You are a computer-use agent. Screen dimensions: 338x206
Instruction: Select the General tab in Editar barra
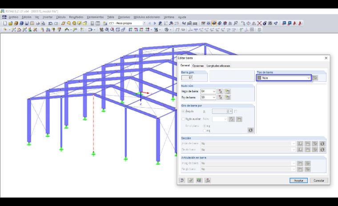click(x=185, y=65)
